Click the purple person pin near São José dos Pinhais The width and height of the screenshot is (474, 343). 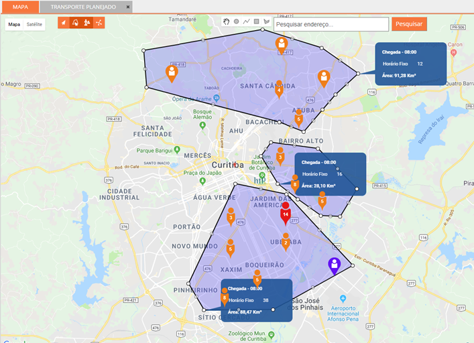(x=335, y=266)
